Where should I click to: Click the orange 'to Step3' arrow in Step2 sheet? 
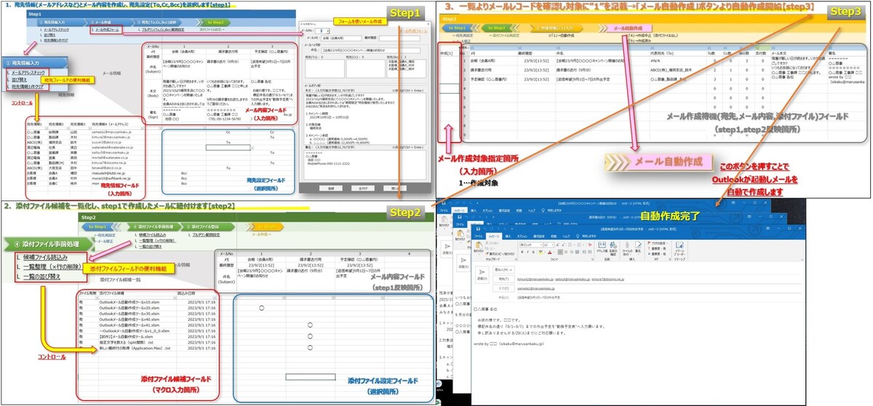tap(267, 227)
